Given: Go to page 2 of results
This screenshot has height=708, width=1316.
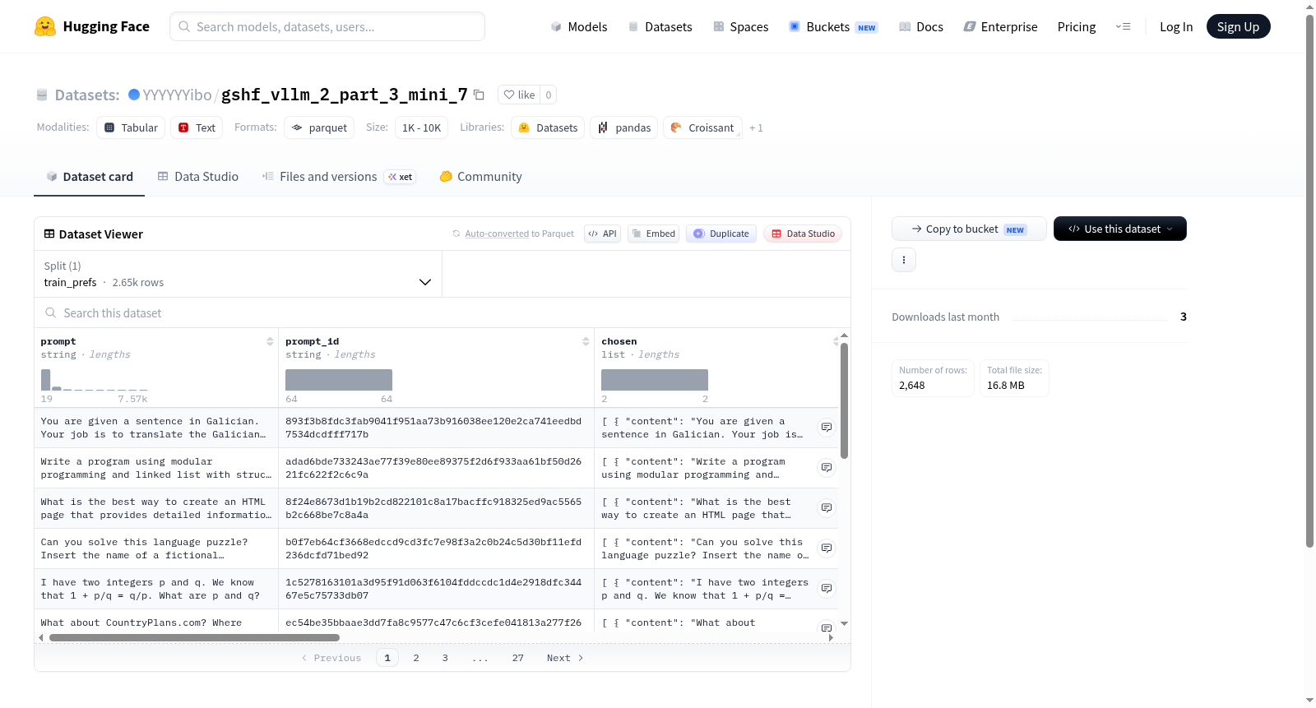Looking at the screenshot, I should tap(416, 658).
